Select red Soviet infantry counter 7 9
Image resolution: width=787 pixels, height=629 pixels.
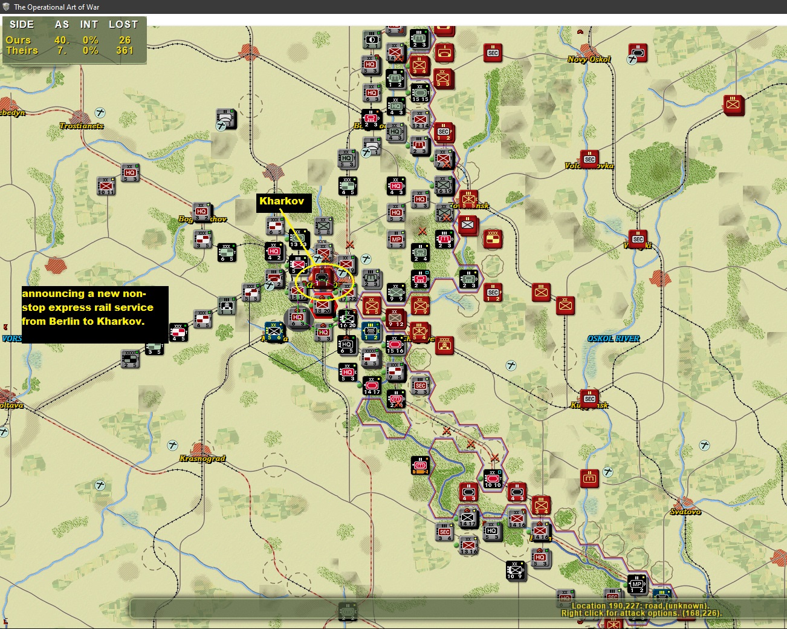420,305
